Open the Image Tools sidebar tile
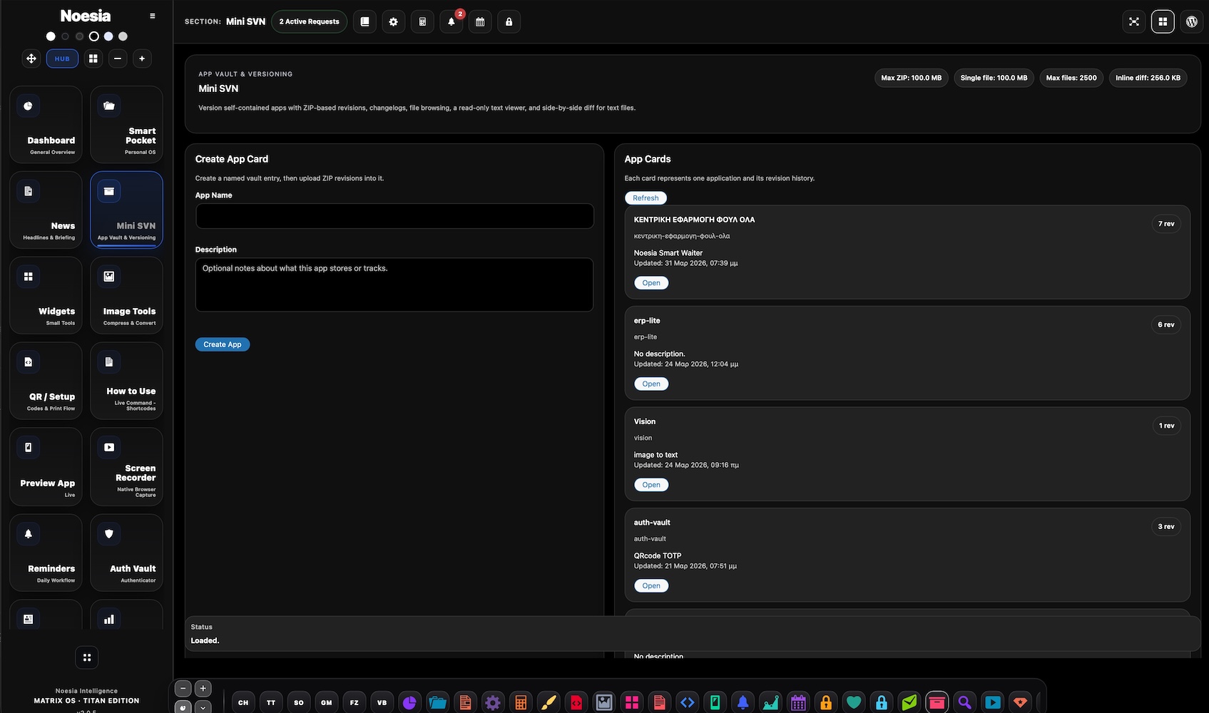Viewport: 1209px width, 713px height. (126, 295)
